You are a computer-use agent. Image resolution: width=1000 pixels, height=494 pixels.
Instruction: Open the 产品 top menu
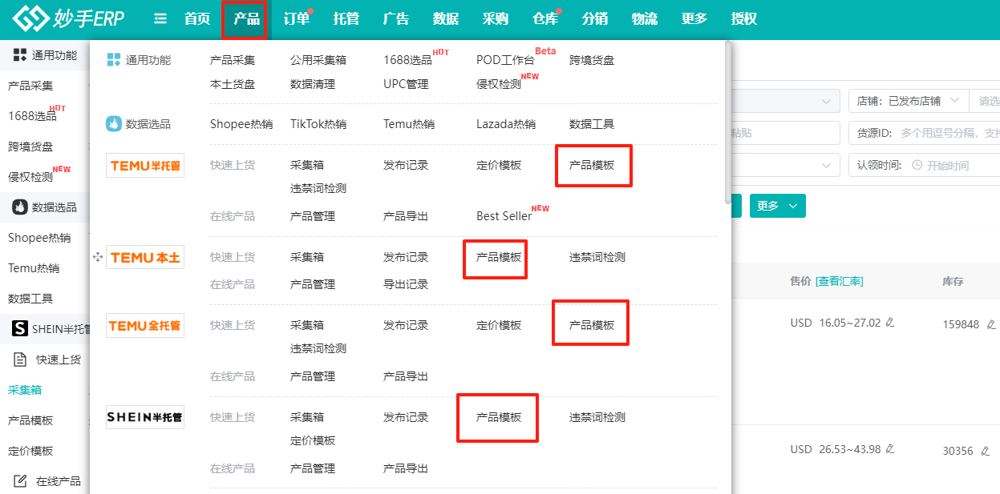[x=247, y=18]
